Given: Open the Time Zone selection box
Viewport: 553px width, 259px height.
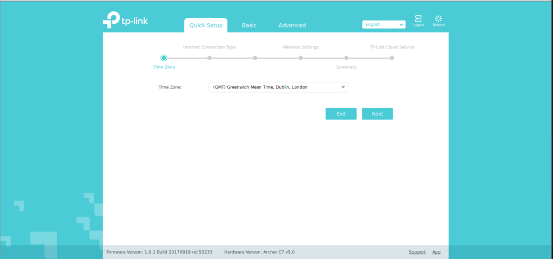Looking at the screenshot, I should pyautogui.click(x=278, y=87).
